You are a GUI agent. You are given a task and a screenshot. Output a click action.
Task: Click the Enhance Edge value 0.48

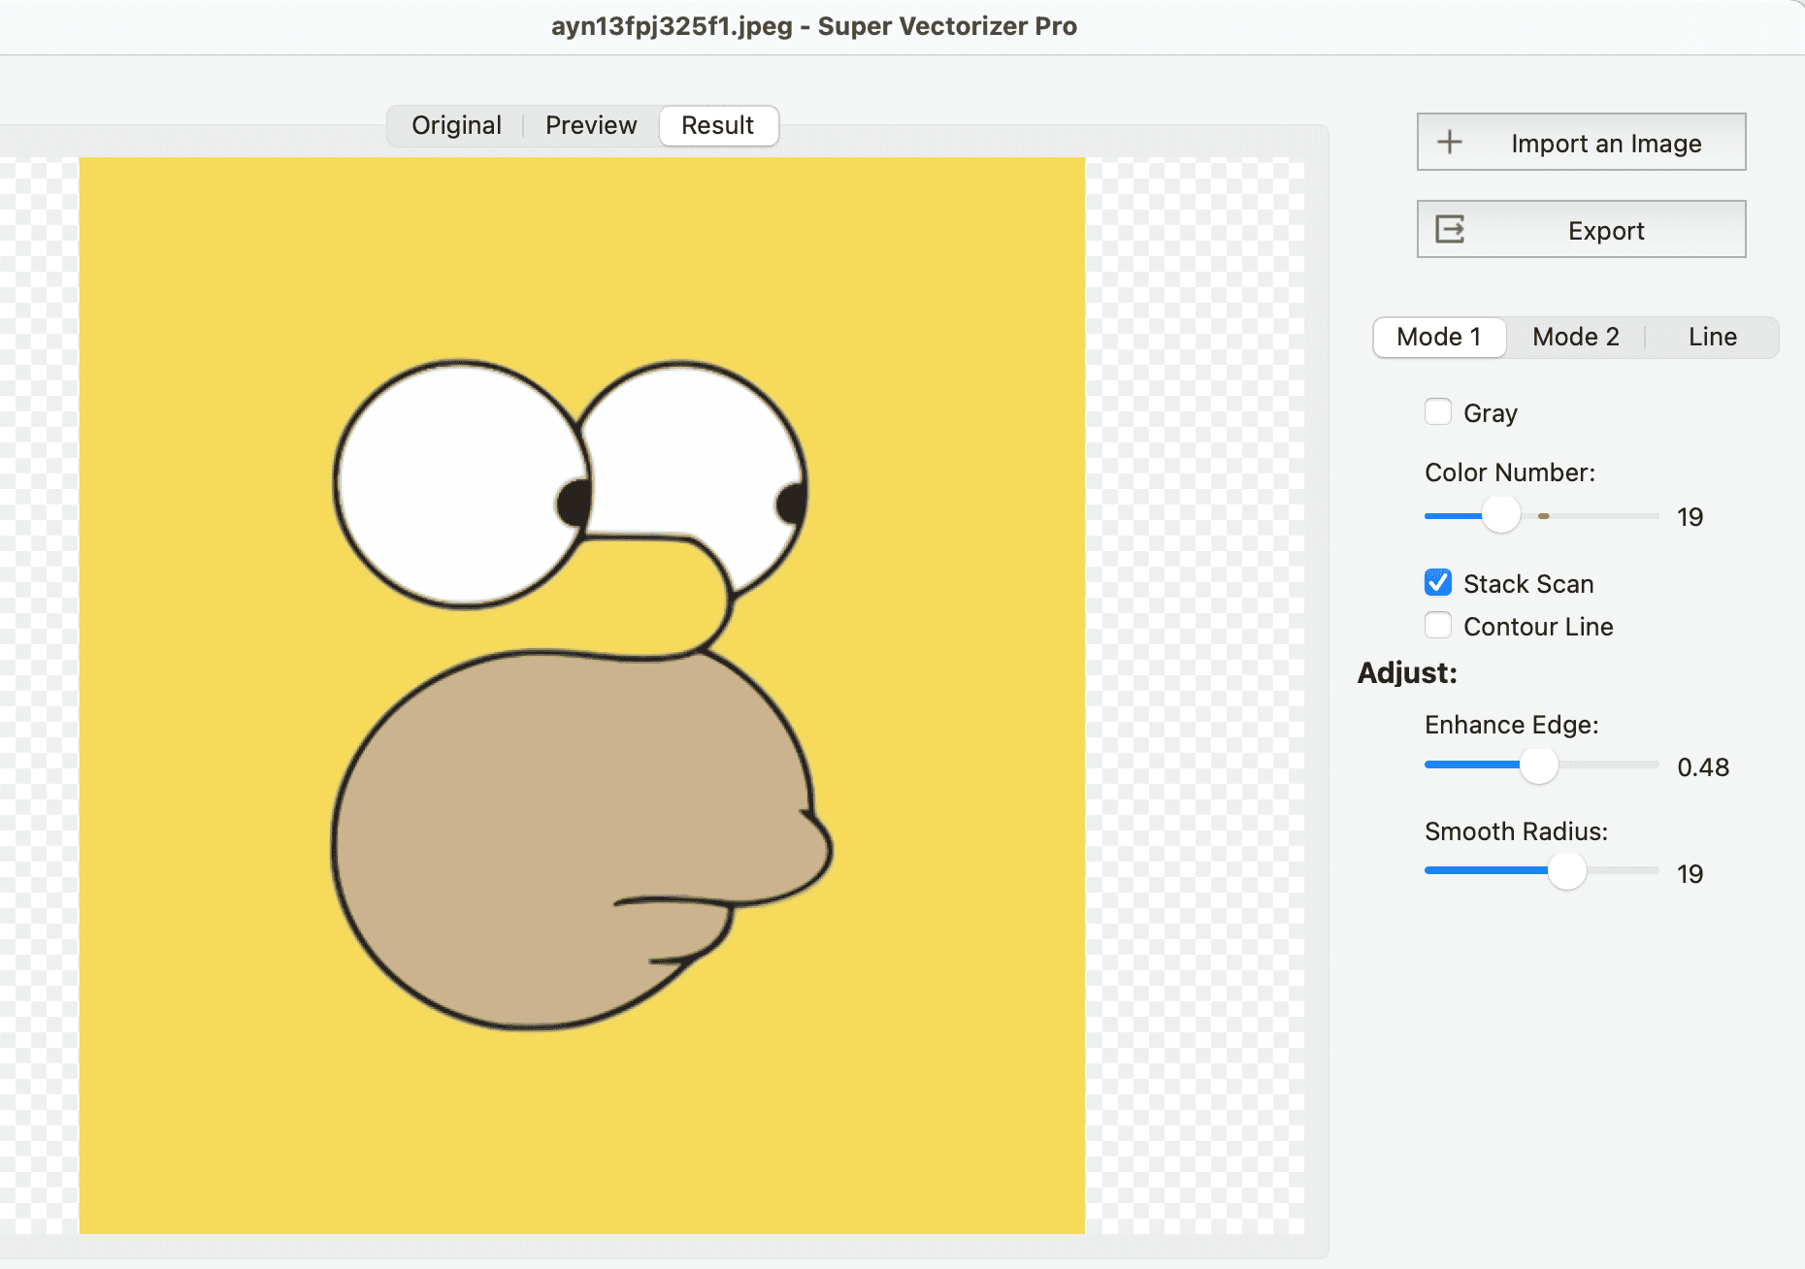coord(1703,767)
